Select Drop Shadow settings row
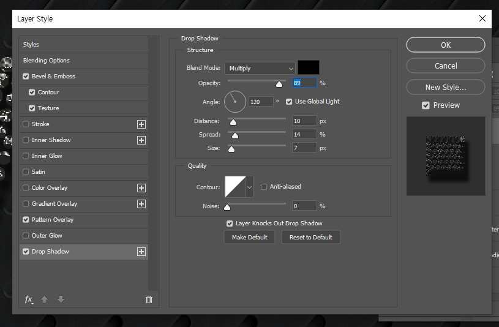The width and height of the screenshot is (499, 327). 84,252
